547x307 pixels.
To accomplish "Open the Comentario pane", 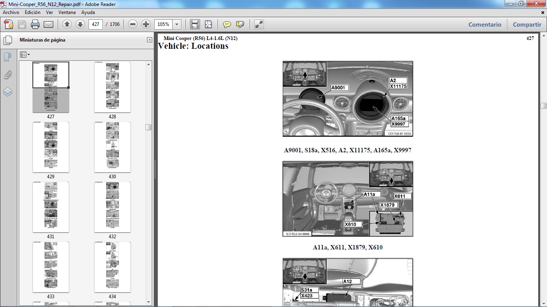I will pos(485,24).
